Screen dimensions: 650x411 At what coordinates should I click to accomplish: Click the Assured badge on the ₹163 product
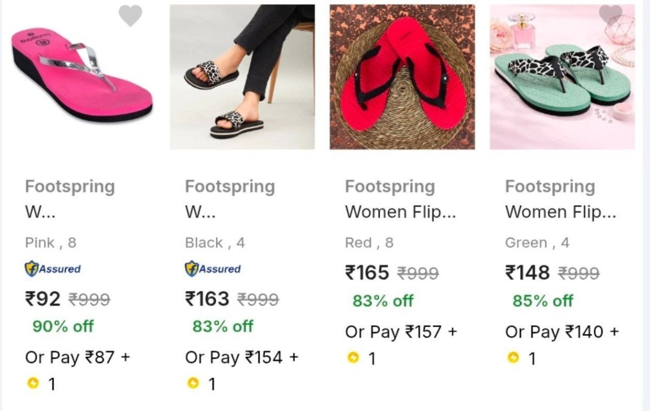pos(213,269)
